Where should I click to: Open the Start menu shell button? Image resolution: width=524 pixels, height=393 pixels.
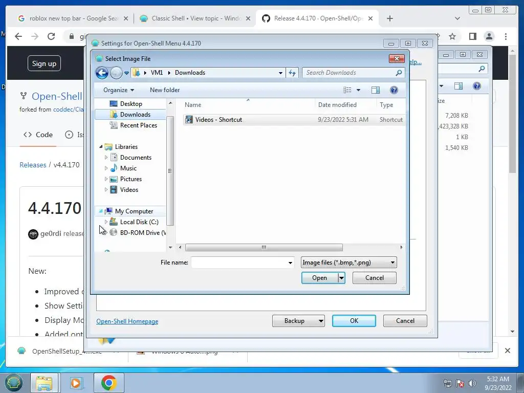[13, 382]
